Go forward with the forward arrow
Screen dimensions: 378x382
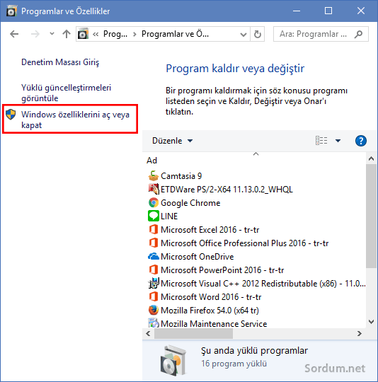point(35,34)
